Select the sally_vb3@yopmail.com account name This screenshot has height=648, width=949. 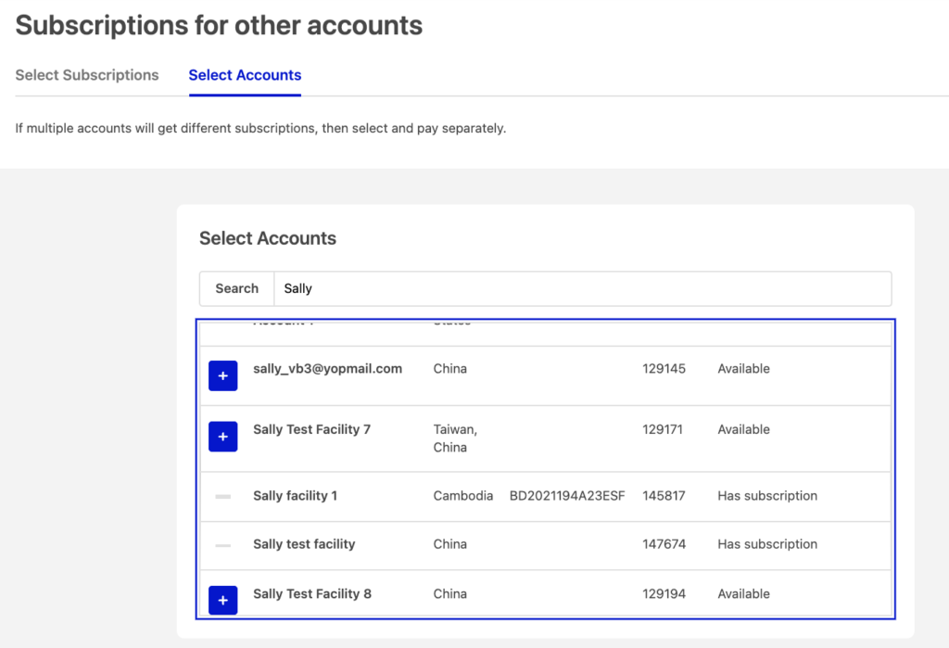pos(327,369)
